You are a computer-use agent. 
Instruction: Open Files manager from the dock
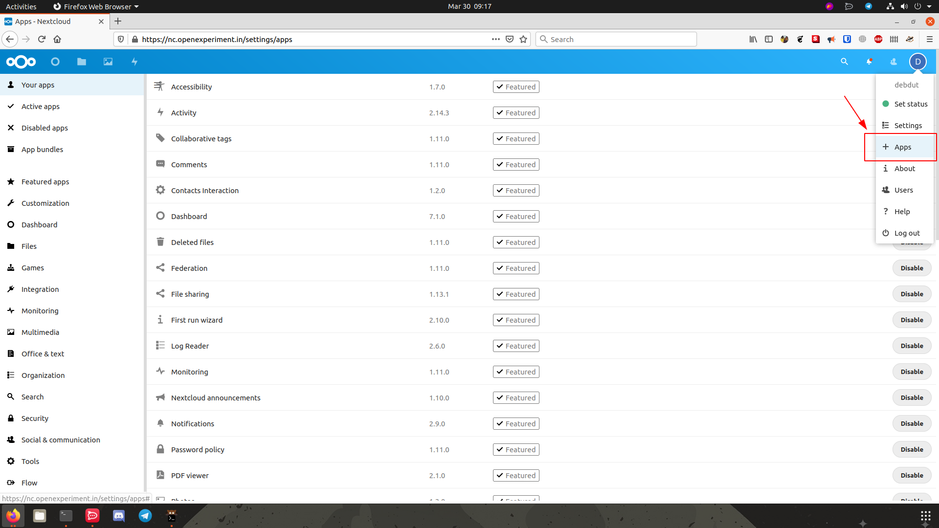click(x=40, y=516)
